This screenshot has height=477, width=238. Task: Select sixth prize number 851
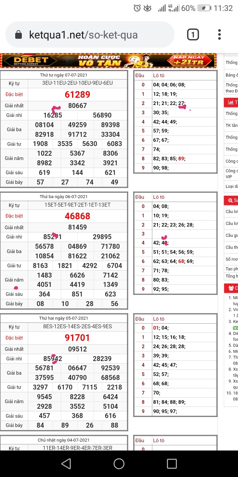click(77, 294)
